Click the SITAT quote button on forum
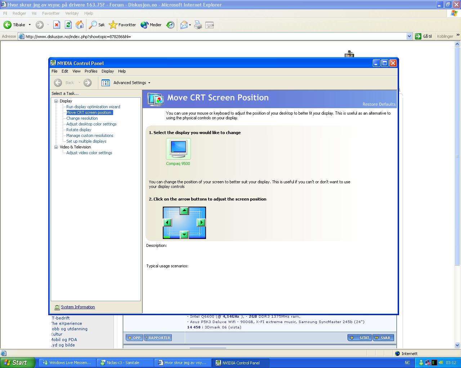Screen dimensions: 461x368 pos(359,338)
